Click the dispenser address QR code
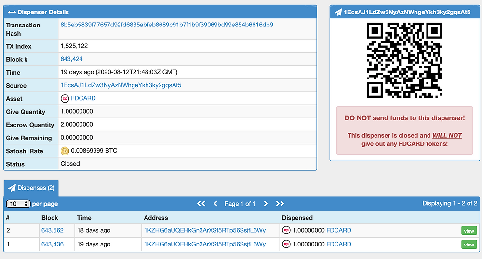Image resolution: width=482 pixels, height=259 pixels. coord(404,60)
